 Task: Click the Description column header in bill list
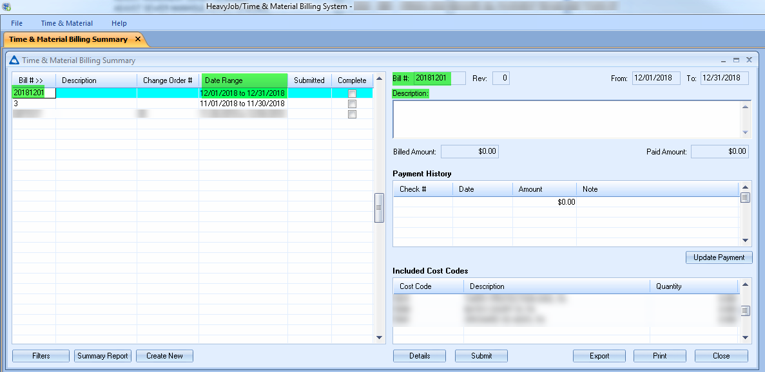pyautogui.click(x=96, y=80)
